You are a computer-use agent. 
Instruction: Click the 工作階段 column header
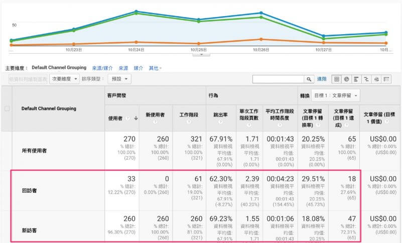(x=189, y=115)
